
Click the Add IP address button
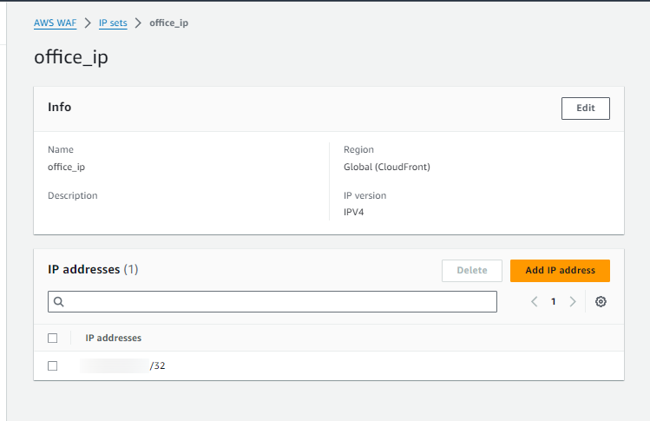(560, 270)
